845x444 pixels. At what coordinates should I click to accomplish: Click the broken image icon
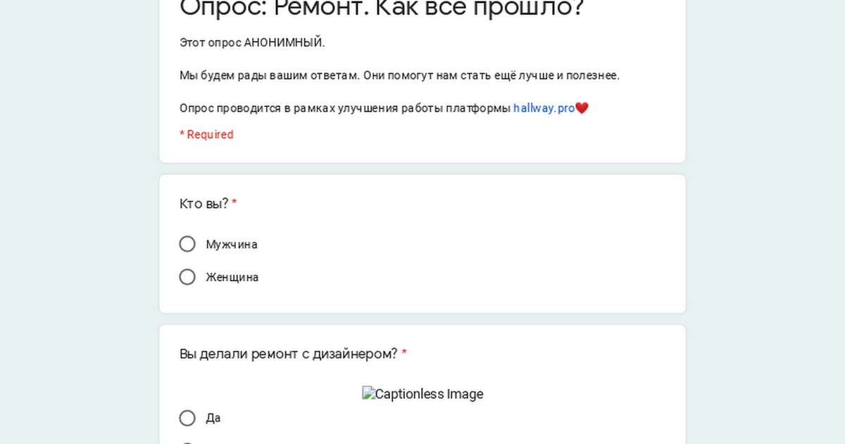pyautogui.click(x=368, y=393)
